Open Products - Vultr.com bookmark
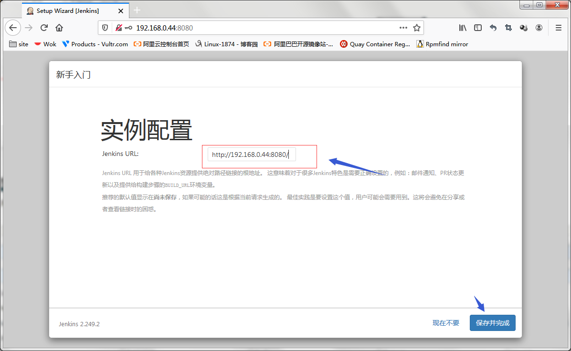 95,44
